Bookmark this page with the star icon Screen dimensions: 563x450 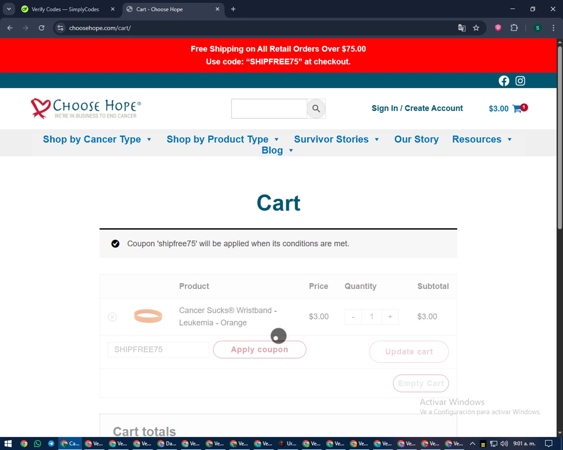point(476,28)
